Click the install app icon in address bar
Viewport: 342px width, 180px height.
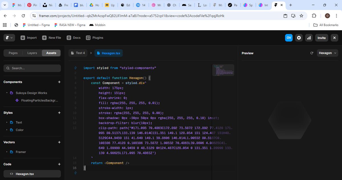[293, 16]
